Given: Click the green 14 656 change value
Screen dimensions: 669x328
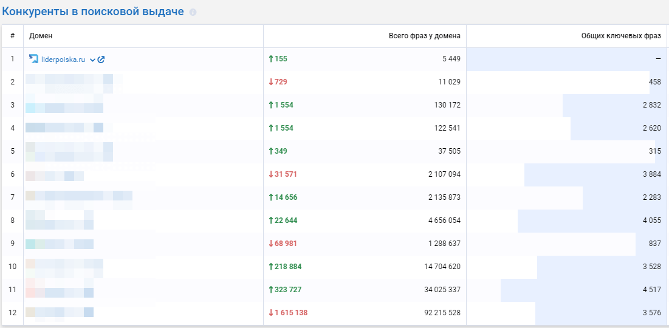Looking at the screenshot, I should (283, 197).
